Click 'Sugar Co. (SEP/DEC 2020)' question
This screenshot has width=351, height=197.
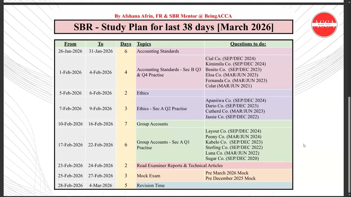[x=232, y=158]
